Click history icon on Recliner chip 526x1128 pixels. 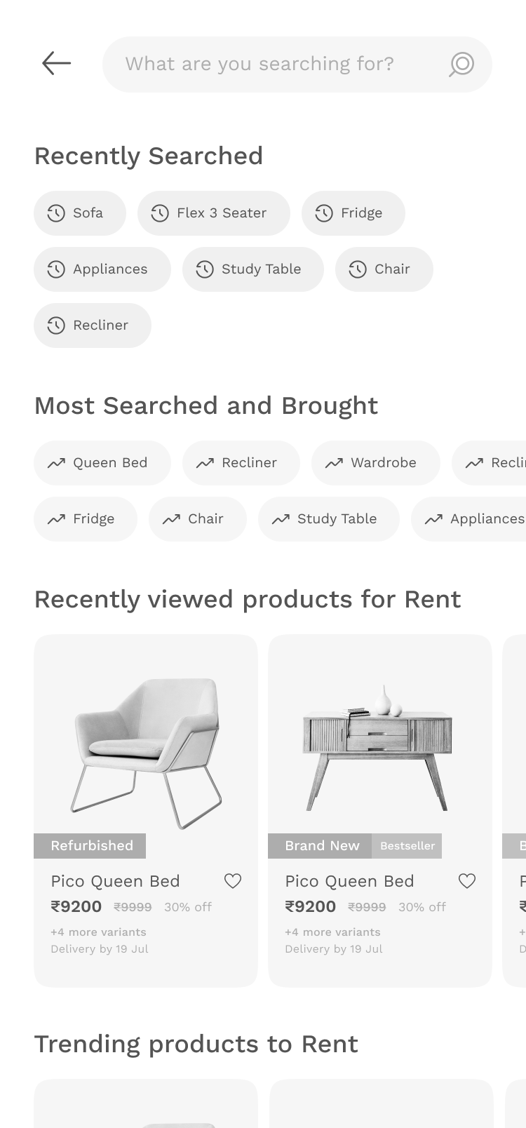point(56,325)
